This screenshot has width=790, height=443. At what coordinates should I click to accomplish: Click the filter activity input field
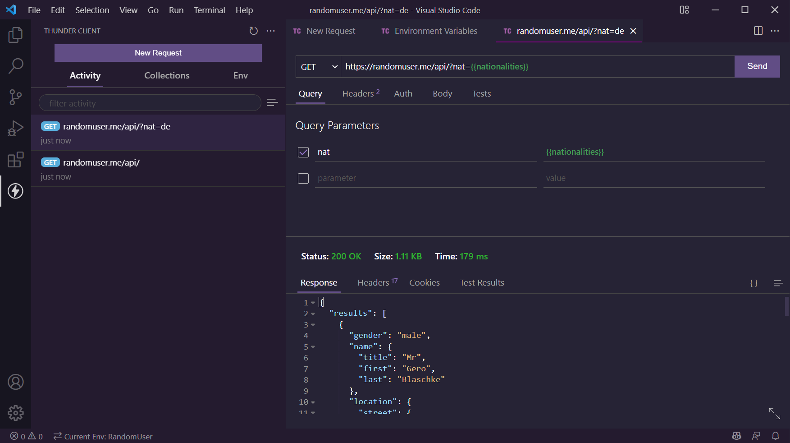point(150,103)
